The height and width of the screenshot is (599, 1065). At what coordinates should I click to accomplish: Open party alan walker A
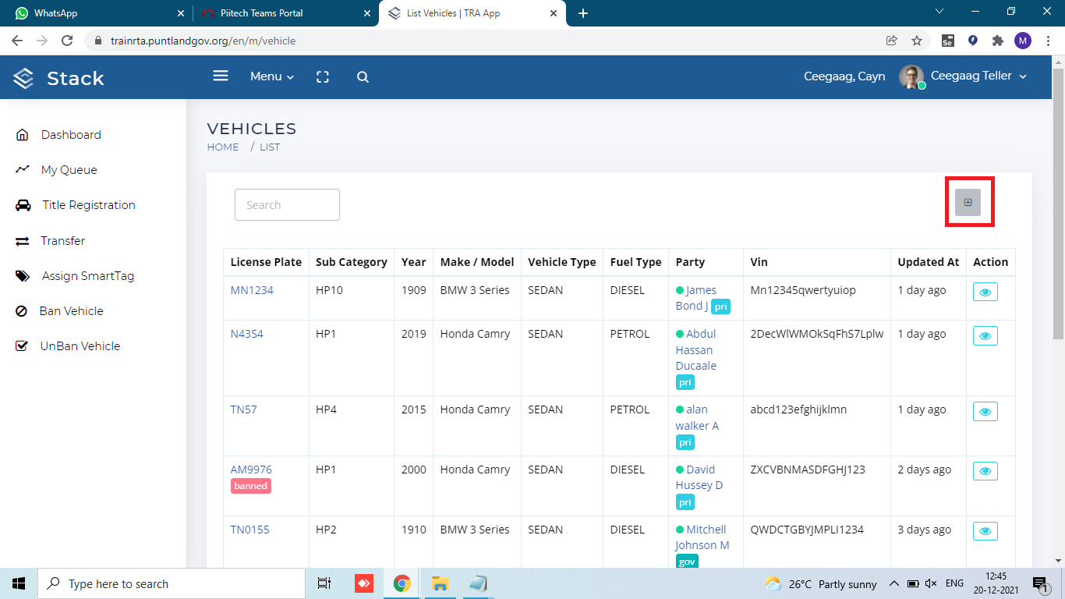697,417
